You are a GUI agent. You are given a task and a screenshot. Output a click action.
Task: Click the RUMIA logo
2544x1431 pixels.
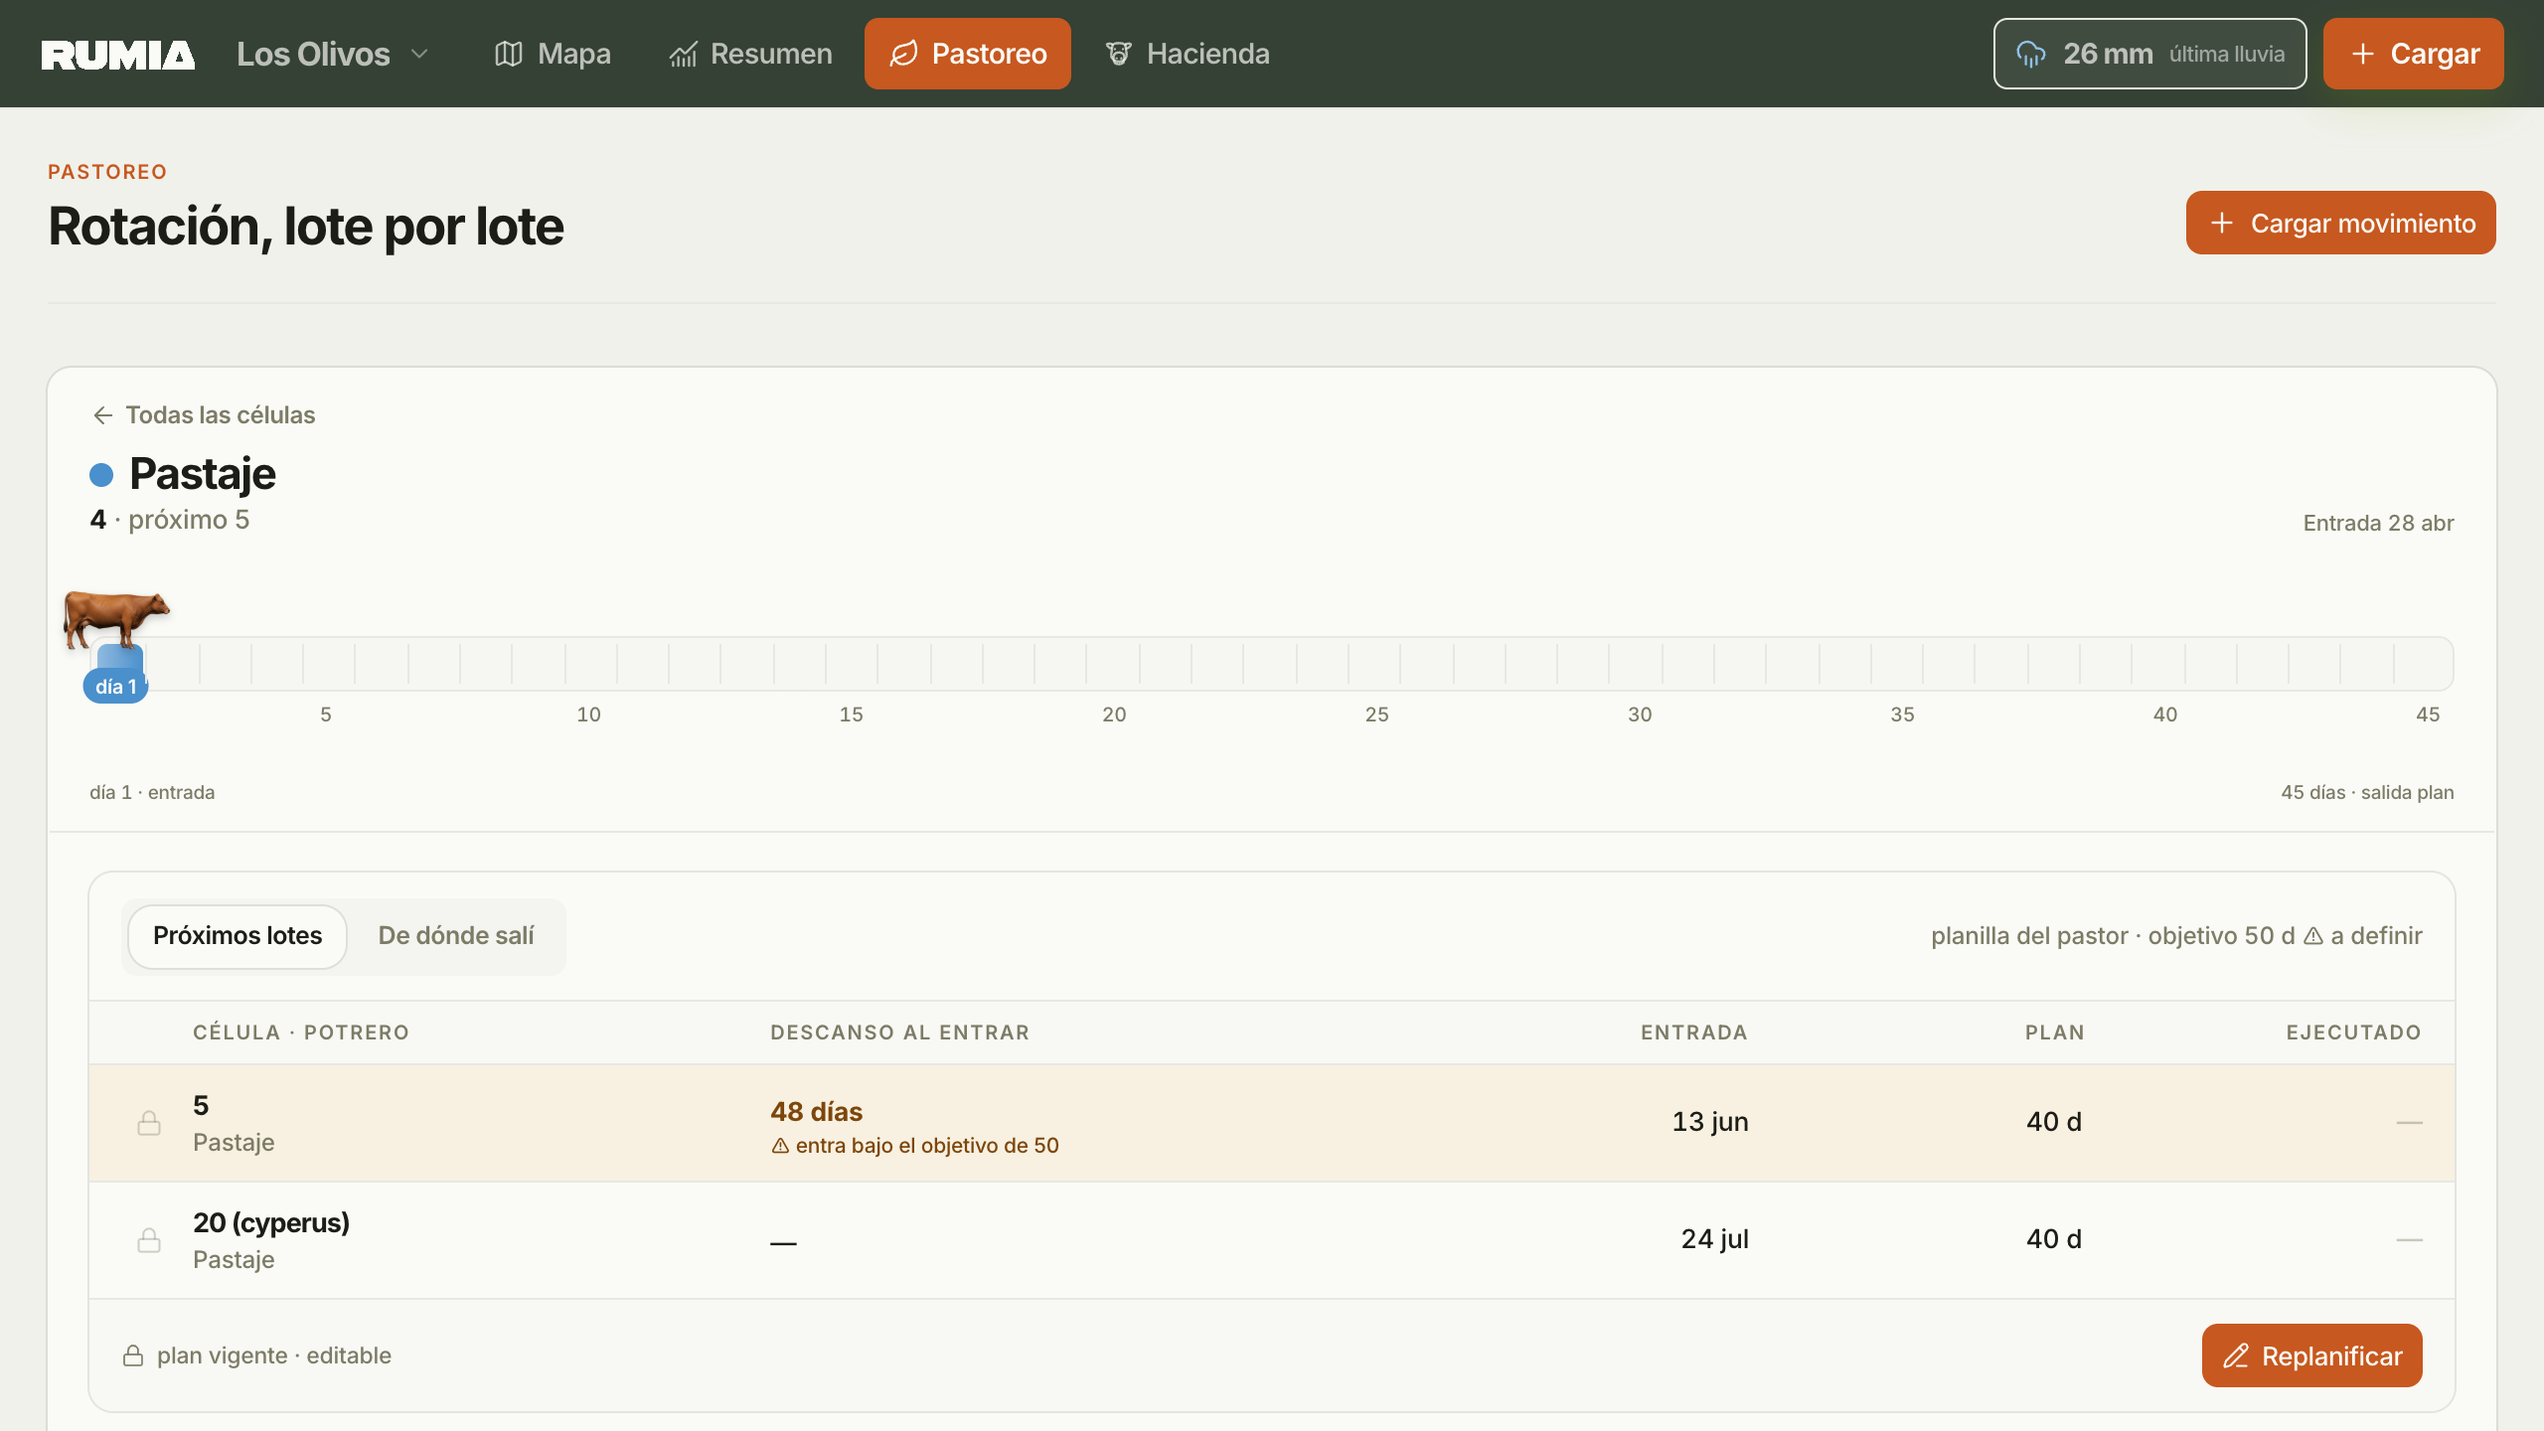coord(118,55)
